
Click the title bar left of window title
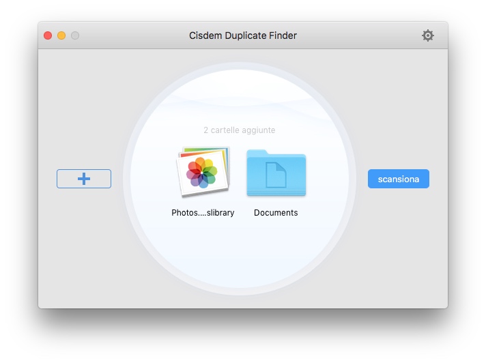[130, 35]
